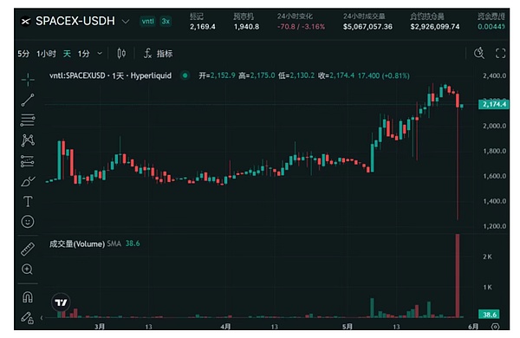Select the text annotation tool
The height and width of the screenshot is (338, 520).
click(x=28, y=201)
